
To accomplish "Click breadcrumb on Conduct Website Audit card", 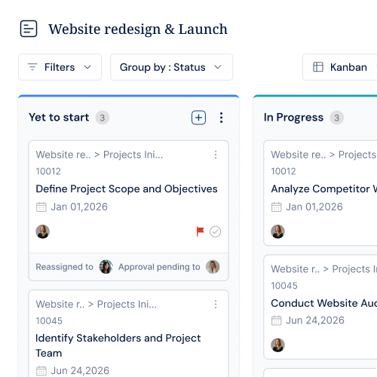I will pos(324,269).
